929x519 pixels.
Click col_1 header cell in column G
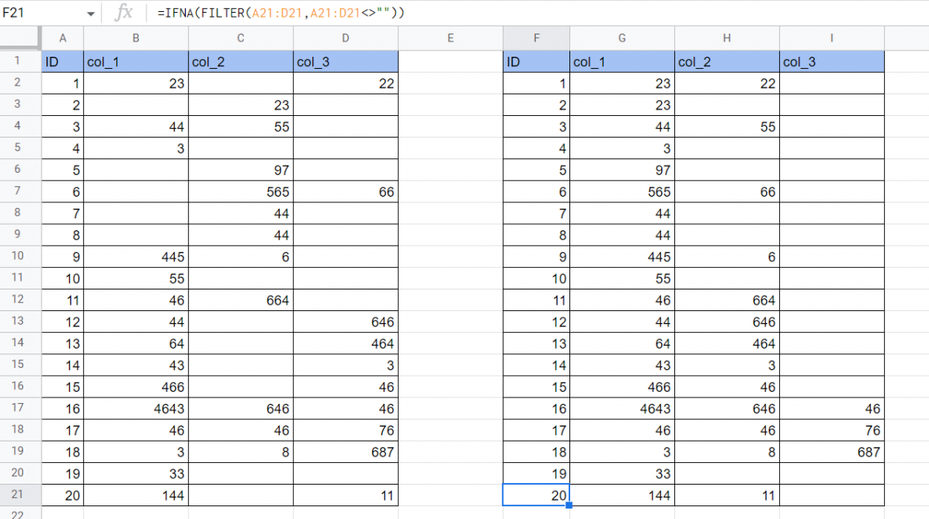[x=622, y=62]
